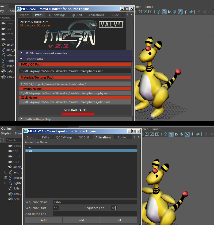The width and height of the screenshot is (214, 225).
Task: Open Panels menu in viewport beside Animations window
Action: point(156,129)
